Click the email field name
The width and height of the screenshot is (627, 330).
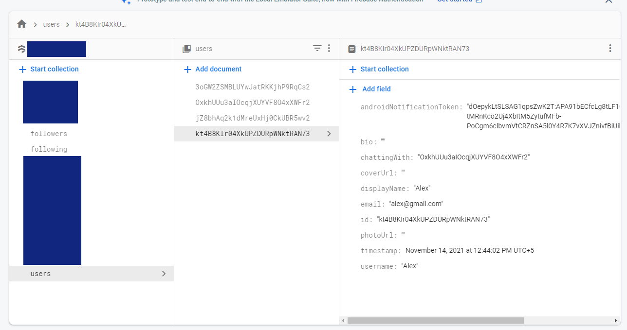373,204
